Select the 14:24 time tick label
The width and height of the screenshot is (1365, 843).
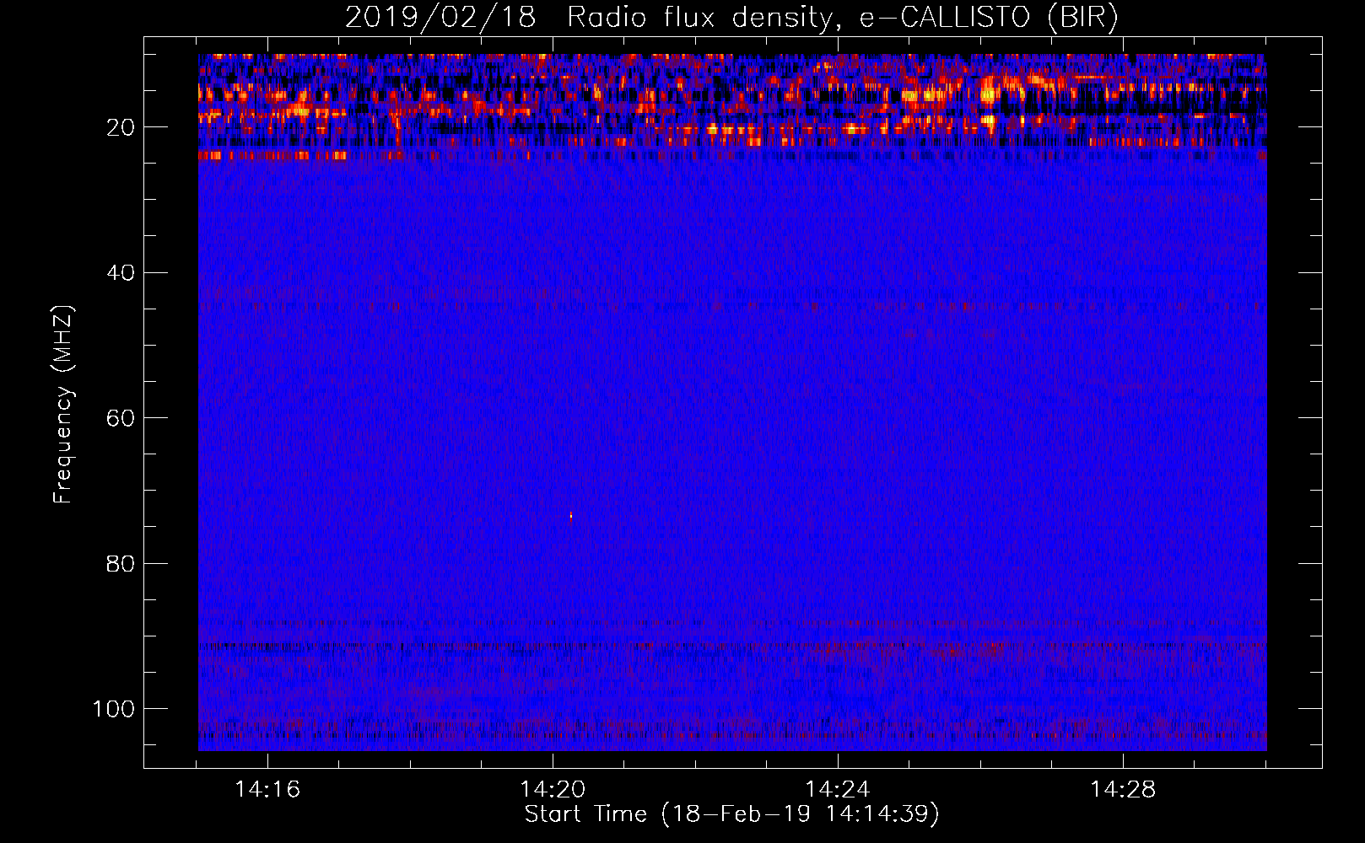coord(838,790)
